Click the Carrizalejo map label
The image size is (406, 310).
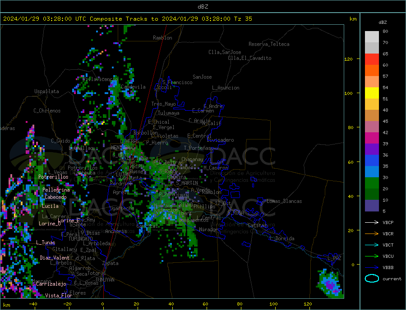(x=51, y=284)
